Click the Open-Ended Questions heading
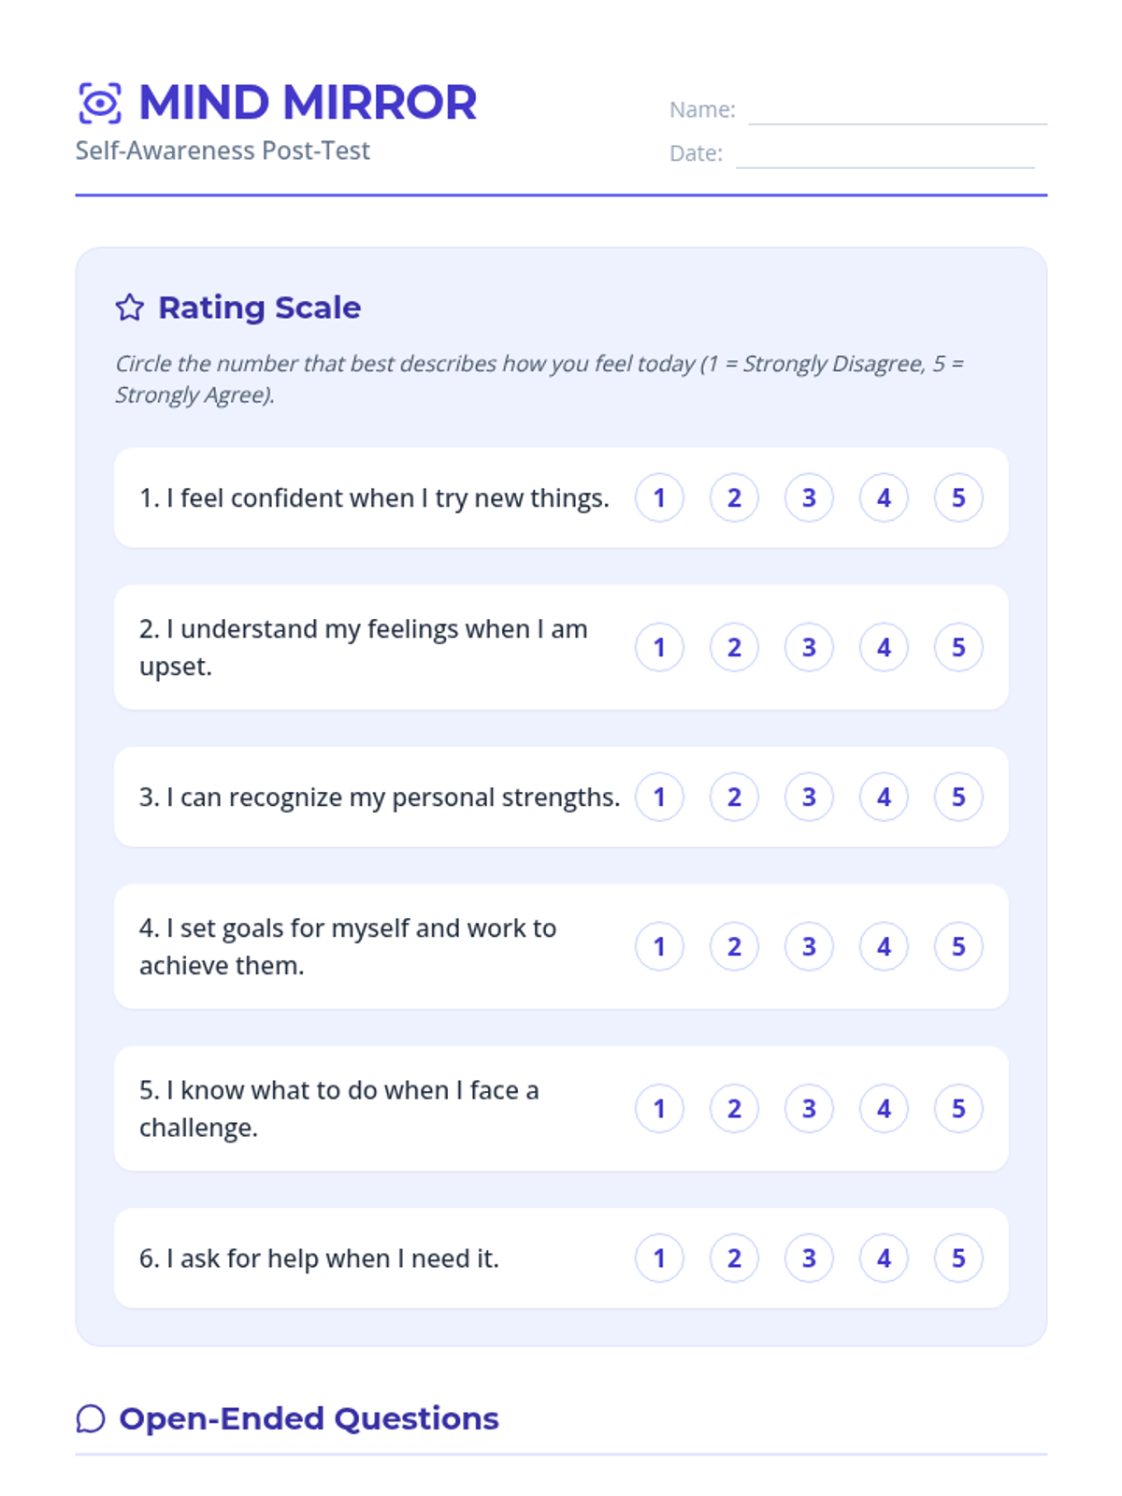This screenshot has width=1122, height=1496. tap(309, 1418)
